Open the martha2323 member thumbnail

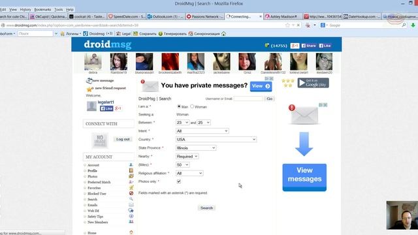[x=196, y=61]
